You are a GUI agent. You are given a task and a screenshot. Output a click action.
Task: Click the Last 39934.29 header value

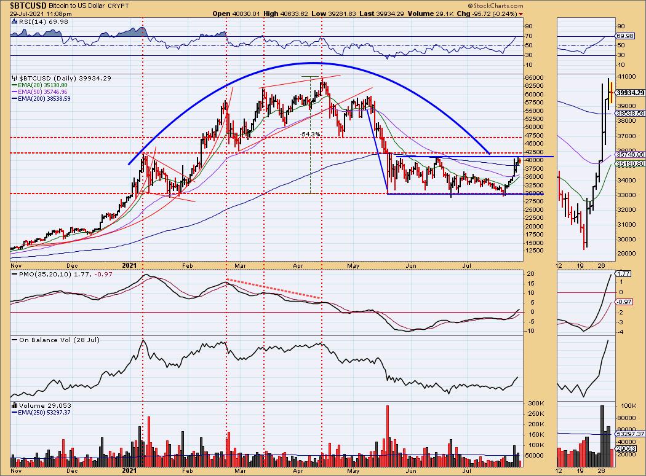[381, 14]
